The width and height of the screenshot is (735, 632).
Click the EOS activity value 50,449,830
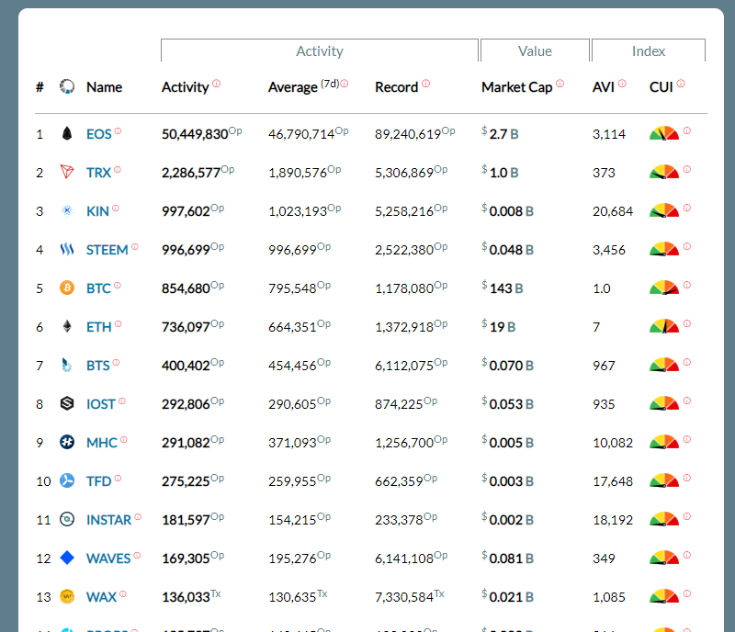pyautogui.click(x=195, y=134)
